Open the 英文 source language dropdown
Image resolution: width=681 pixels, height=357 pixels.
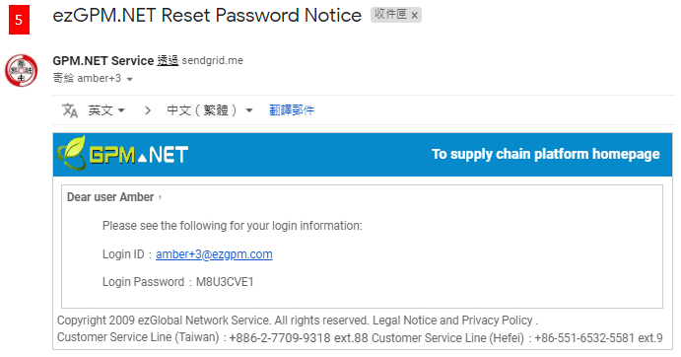coord(106,110)
